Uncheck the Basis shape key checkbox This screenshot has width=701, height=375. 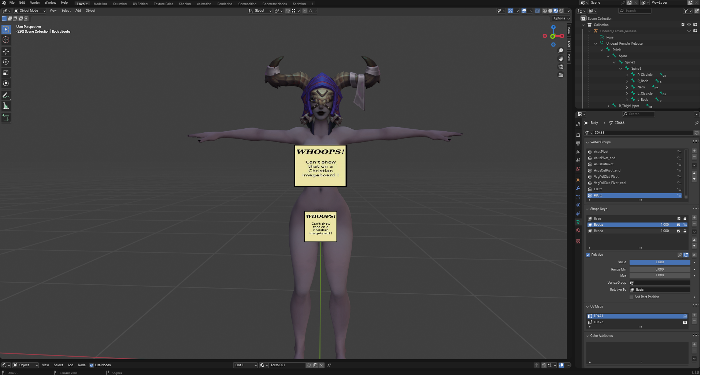pyautogui.click(x=678, y=218)
